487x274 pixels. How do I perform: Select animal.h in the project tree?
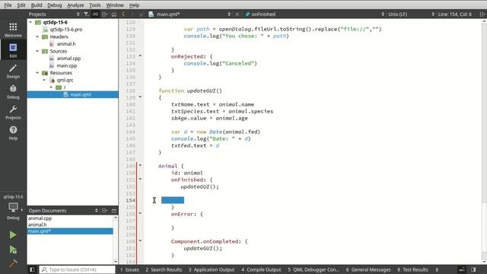(66, 44)
